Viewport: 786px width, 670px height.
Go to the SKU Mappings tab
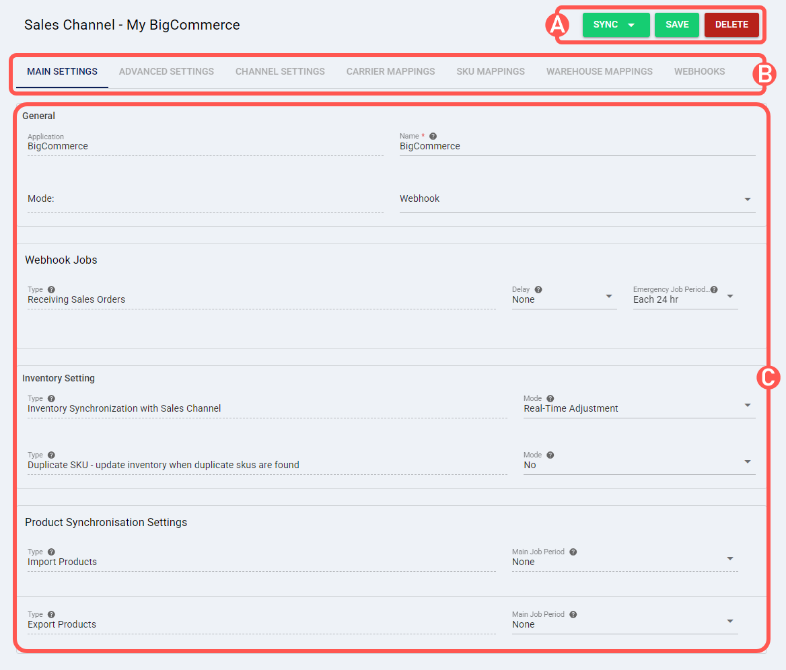[x=491, y=72]
